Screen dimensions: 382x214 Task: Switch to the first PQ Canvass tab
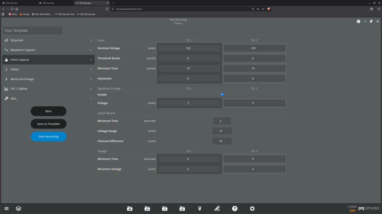coord(18,3)
